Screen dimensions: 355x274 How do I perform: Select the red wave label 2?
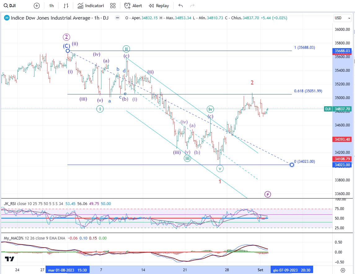click(252, 83)
